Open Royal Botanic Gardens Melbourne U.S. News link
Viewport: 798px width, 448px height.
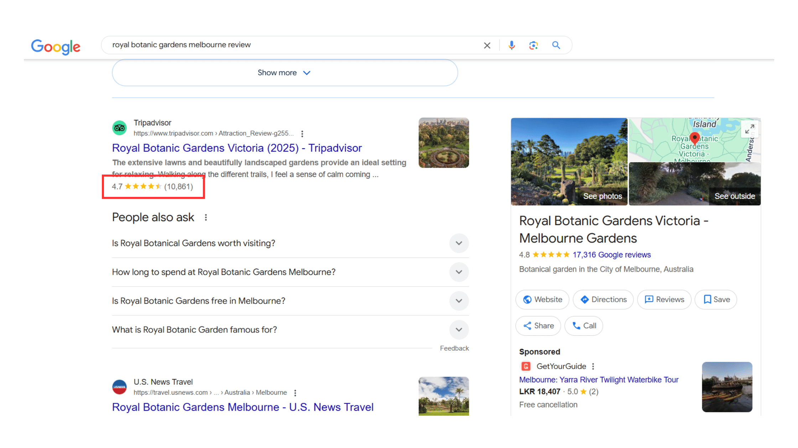coord(243,407)
